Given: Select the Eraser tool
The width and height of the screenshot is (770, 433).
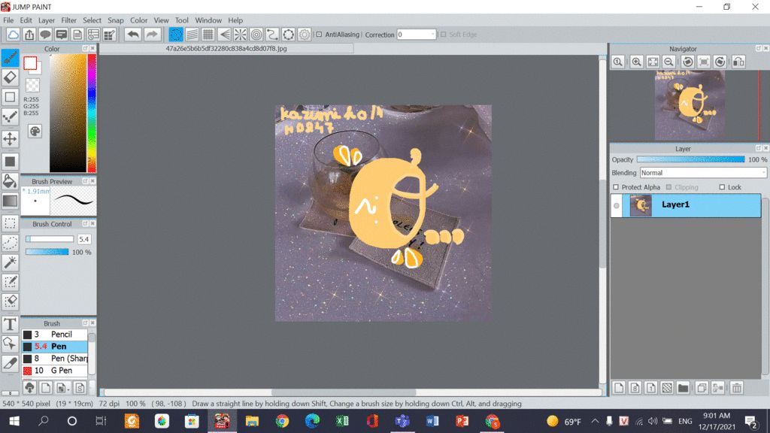Looking at the screenshot, I should 10,77.
